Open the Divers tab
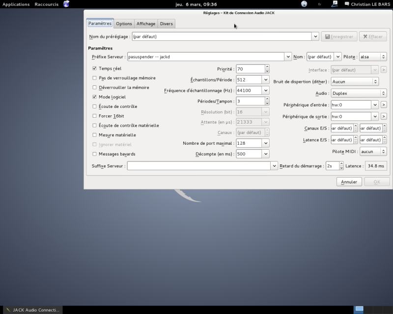Screen dimensions: 393x314 click(167, 24)
